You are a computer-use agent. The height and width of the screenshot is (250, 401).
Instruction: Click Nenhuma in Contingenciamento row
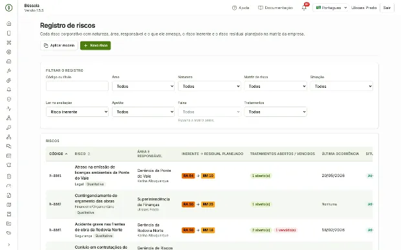click(x=329, y=204)
